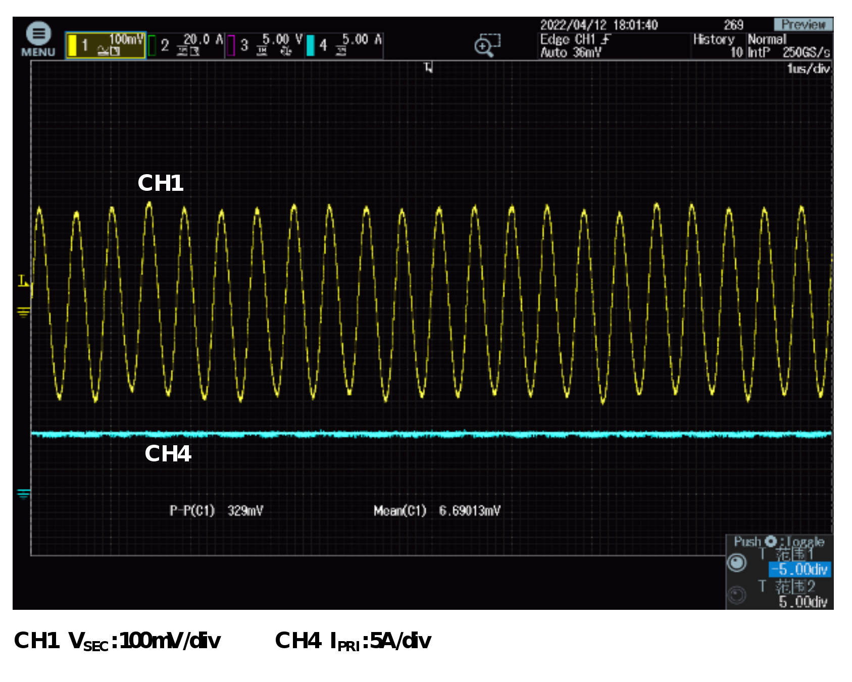The image size is (852, 682).
Task: Toggle channel 1 at 100mV
Action: pyautogui.click(x=106, y=45)
